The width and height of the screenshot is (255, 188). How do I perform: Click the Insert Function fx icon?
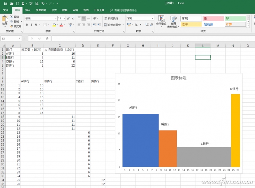(47, 39)
